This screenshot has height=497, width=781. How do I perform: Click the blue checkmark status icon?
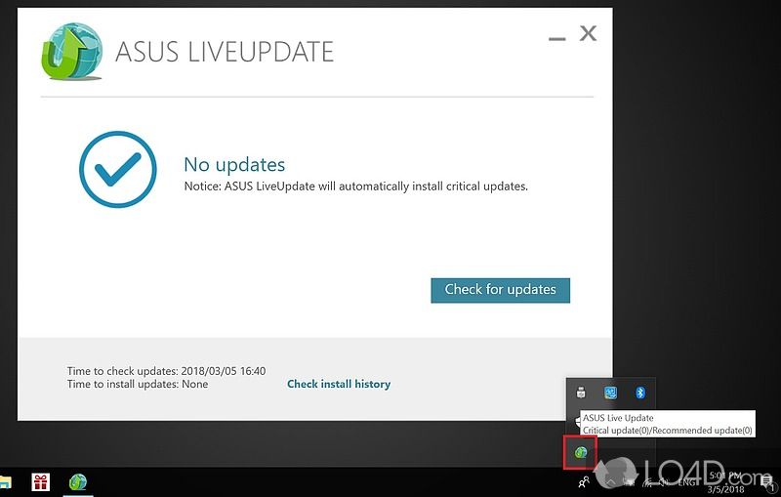point(117,169)
